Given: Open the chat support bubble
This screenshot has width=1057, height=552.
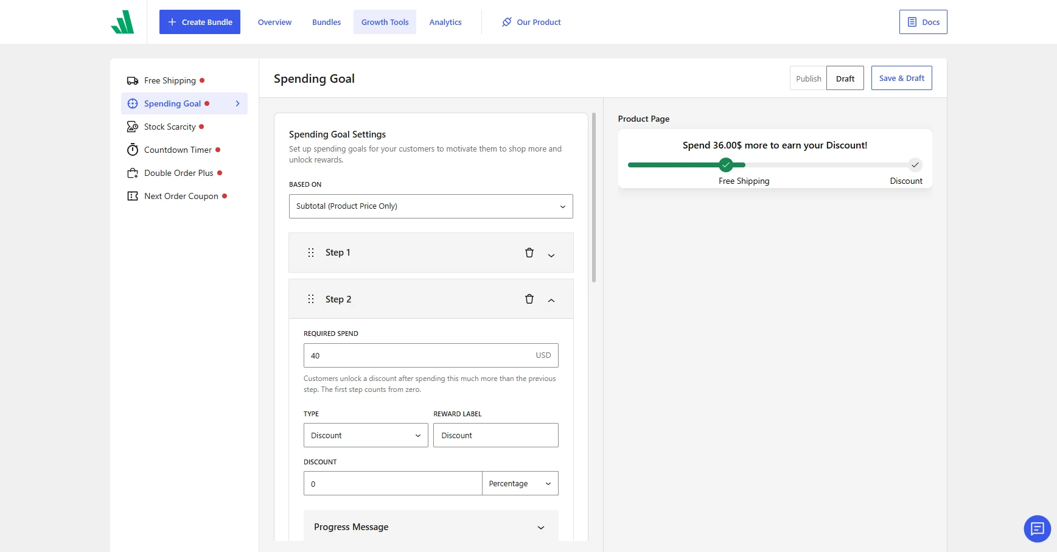Looking at the screenshot, I should pos(1037,528).
